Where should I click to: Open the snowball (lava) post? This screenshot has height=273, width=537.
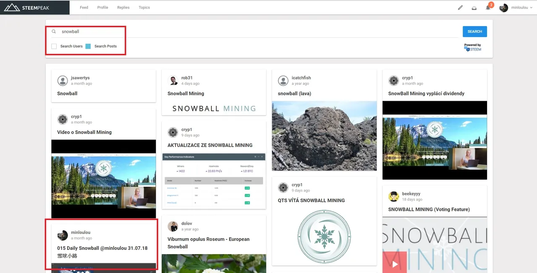click(x=295, y=94)
